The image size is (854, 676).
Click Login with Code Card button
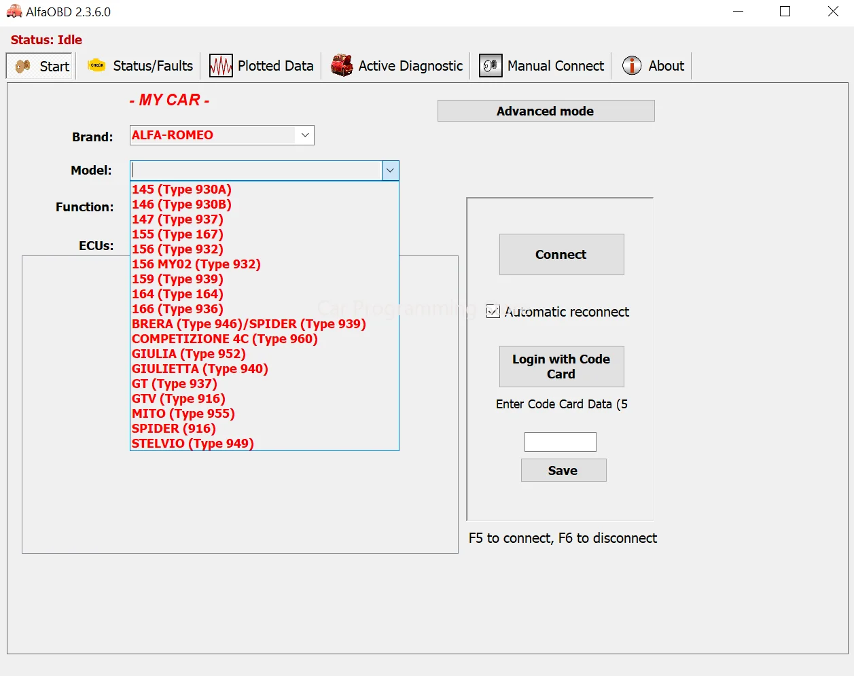point(561,366)
